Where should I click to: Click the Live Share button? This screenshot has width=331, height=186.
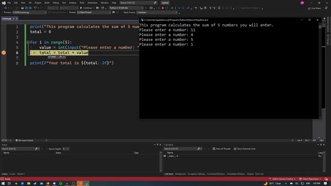[x=314, y=8]
